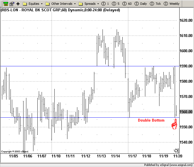Screen dimensions: 194x167
Task: Click the Spreads folder icon
Action: (80, 4)
